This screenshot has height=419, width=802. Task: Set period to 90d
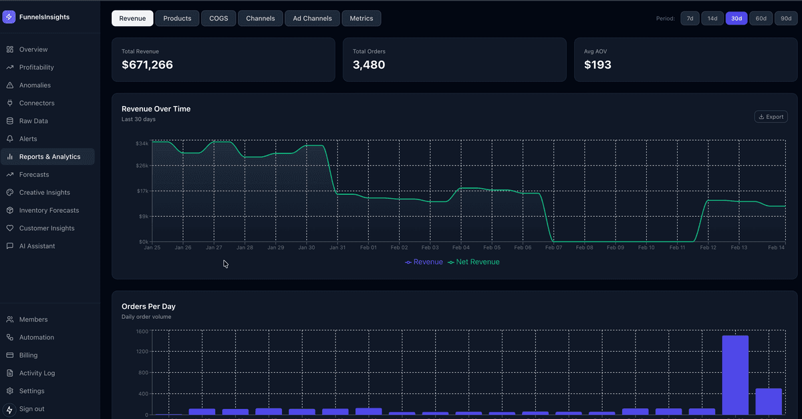786,19
